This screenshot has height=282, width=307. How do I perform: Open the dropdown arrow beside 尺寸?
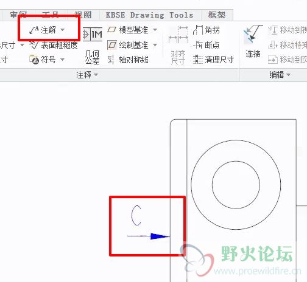tap(22, 45)
